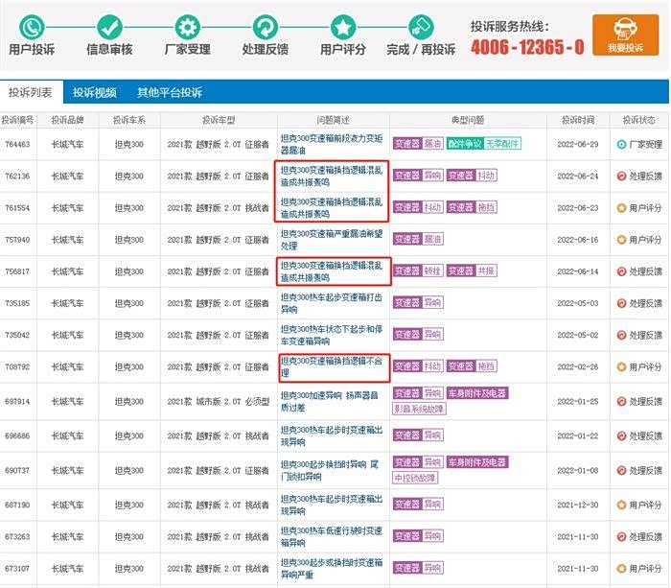The height and width of the screenshot is (588, 671).
Task: Click the date 2022-06-29 cell
Action: tap(578, 144)
